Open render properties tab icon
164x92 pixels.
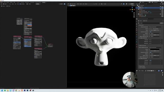point(137,23)
